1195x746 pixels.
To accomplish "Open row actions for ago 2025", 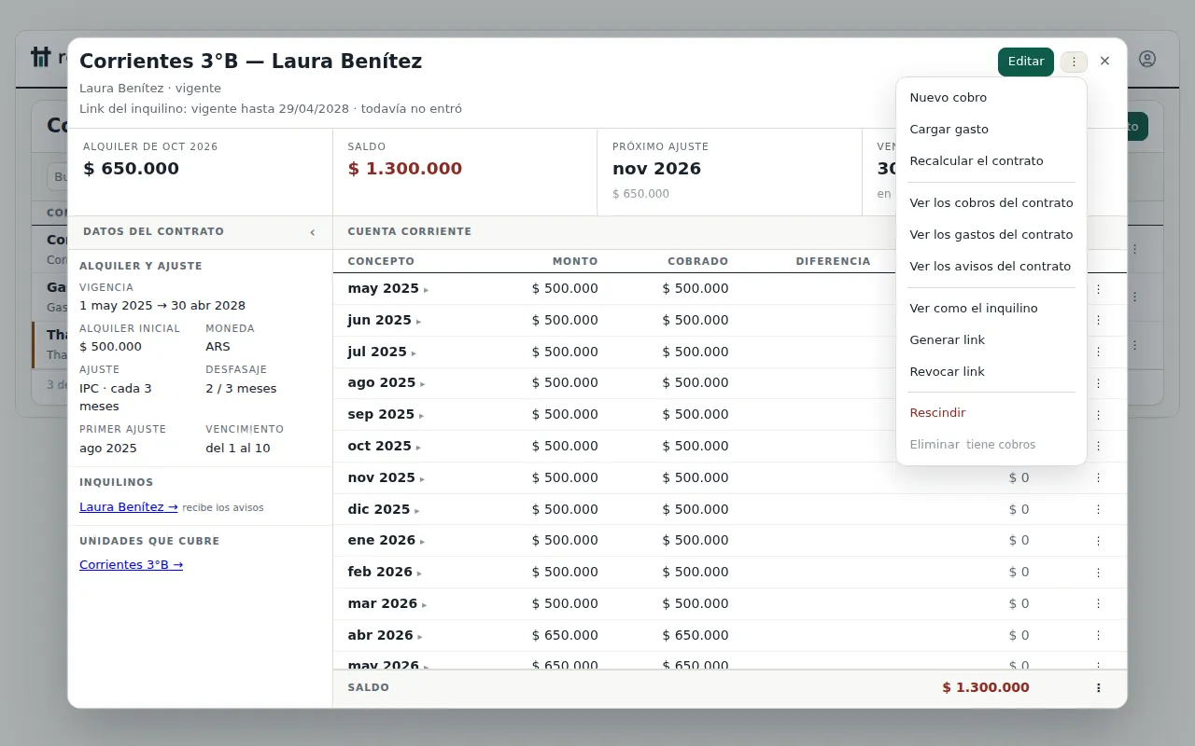I will click(1098, 383).
